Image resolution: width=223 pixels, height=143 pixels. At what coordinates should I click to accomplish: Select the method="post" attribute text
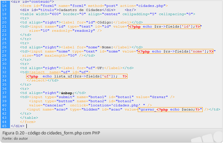tap(103, 6)
